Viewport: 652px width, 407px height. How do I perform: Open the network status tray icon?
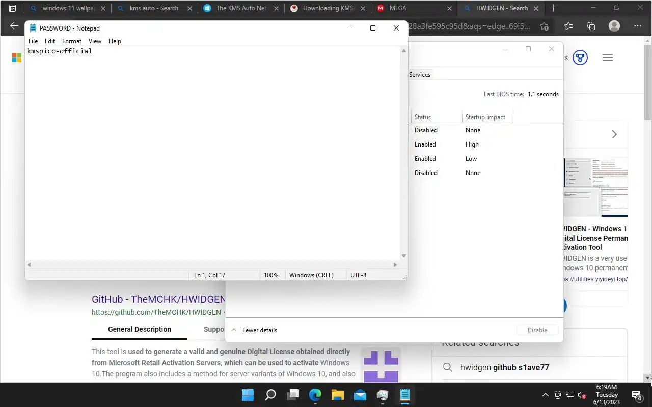pos(570,395)
